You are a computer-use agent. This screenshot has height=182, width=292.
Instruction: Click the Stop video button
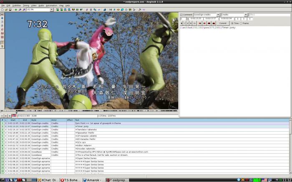click(10, 116)
